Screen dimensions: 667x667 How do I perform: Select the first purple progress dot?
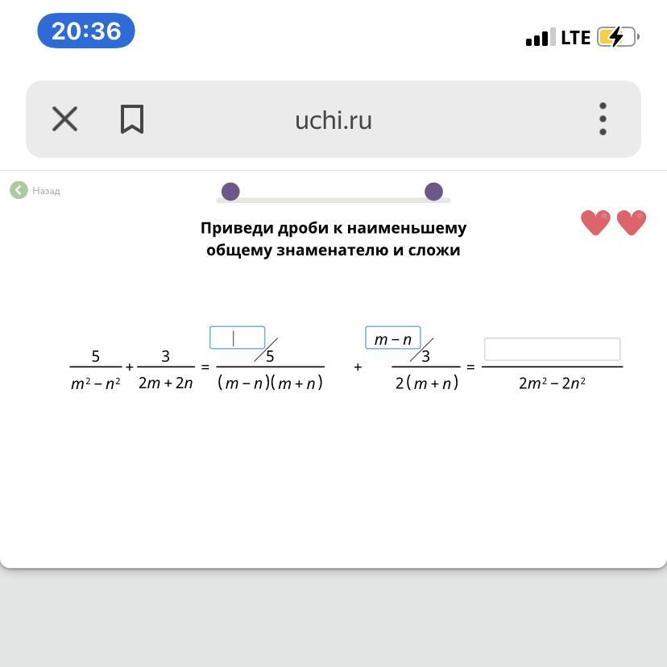pos(230,192)
